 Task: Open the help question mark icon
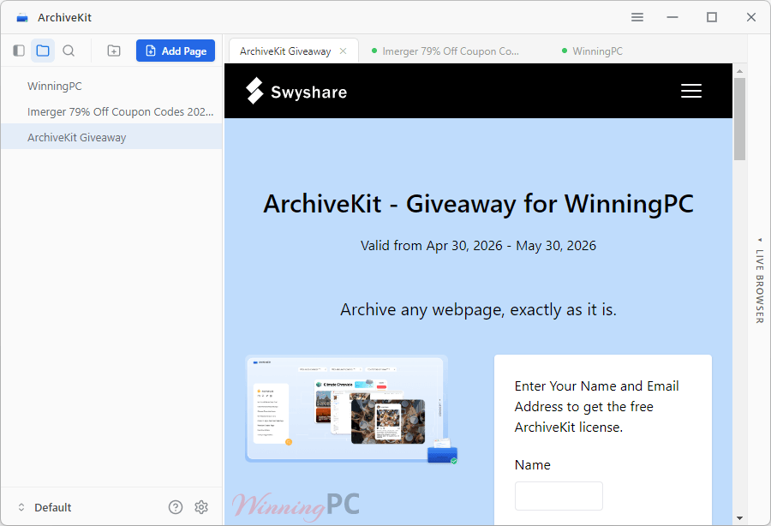coord(176,507)
